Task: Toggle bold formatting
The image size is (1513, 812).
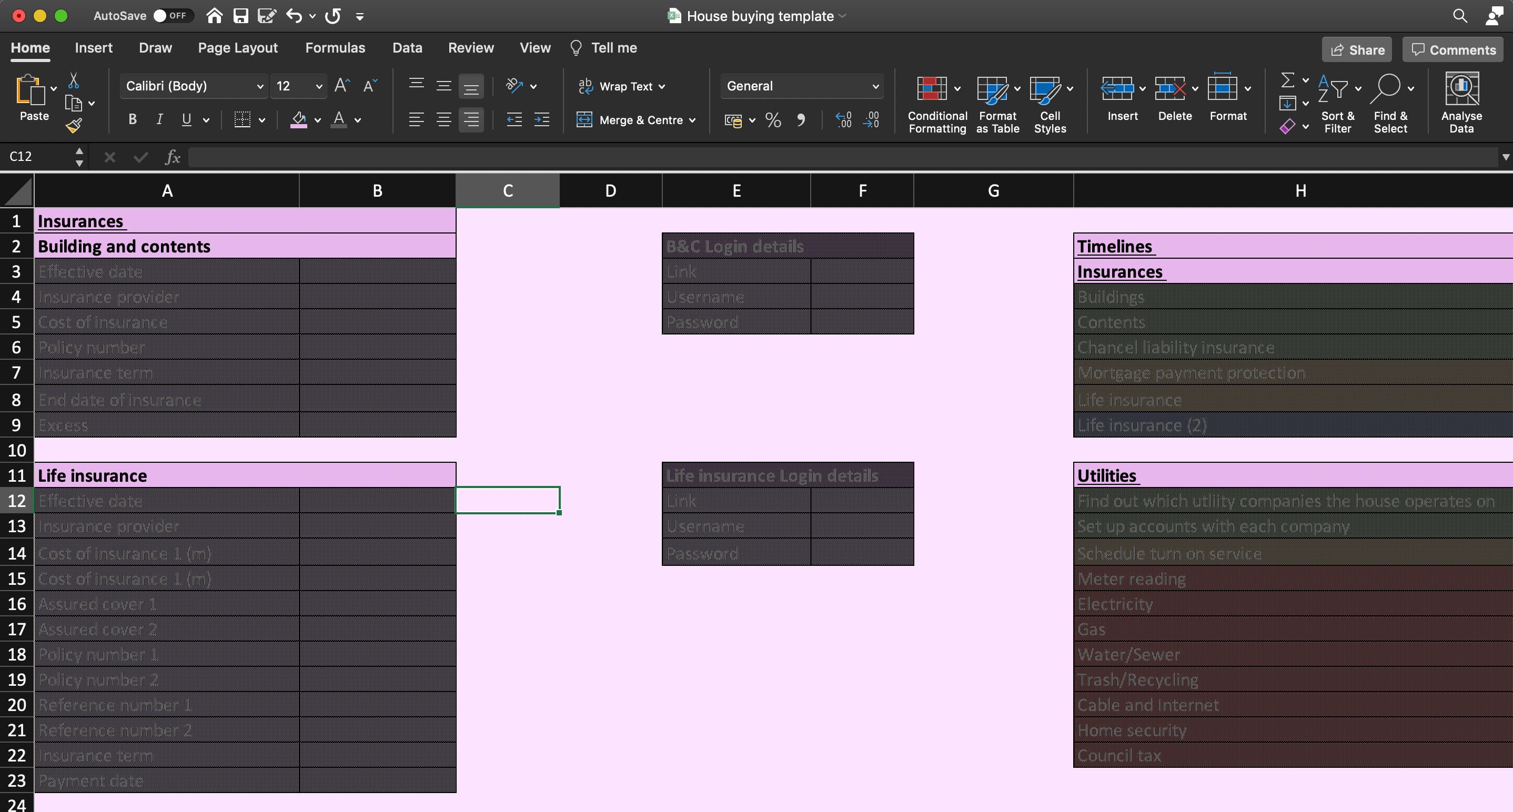Action: coord(132,119)
